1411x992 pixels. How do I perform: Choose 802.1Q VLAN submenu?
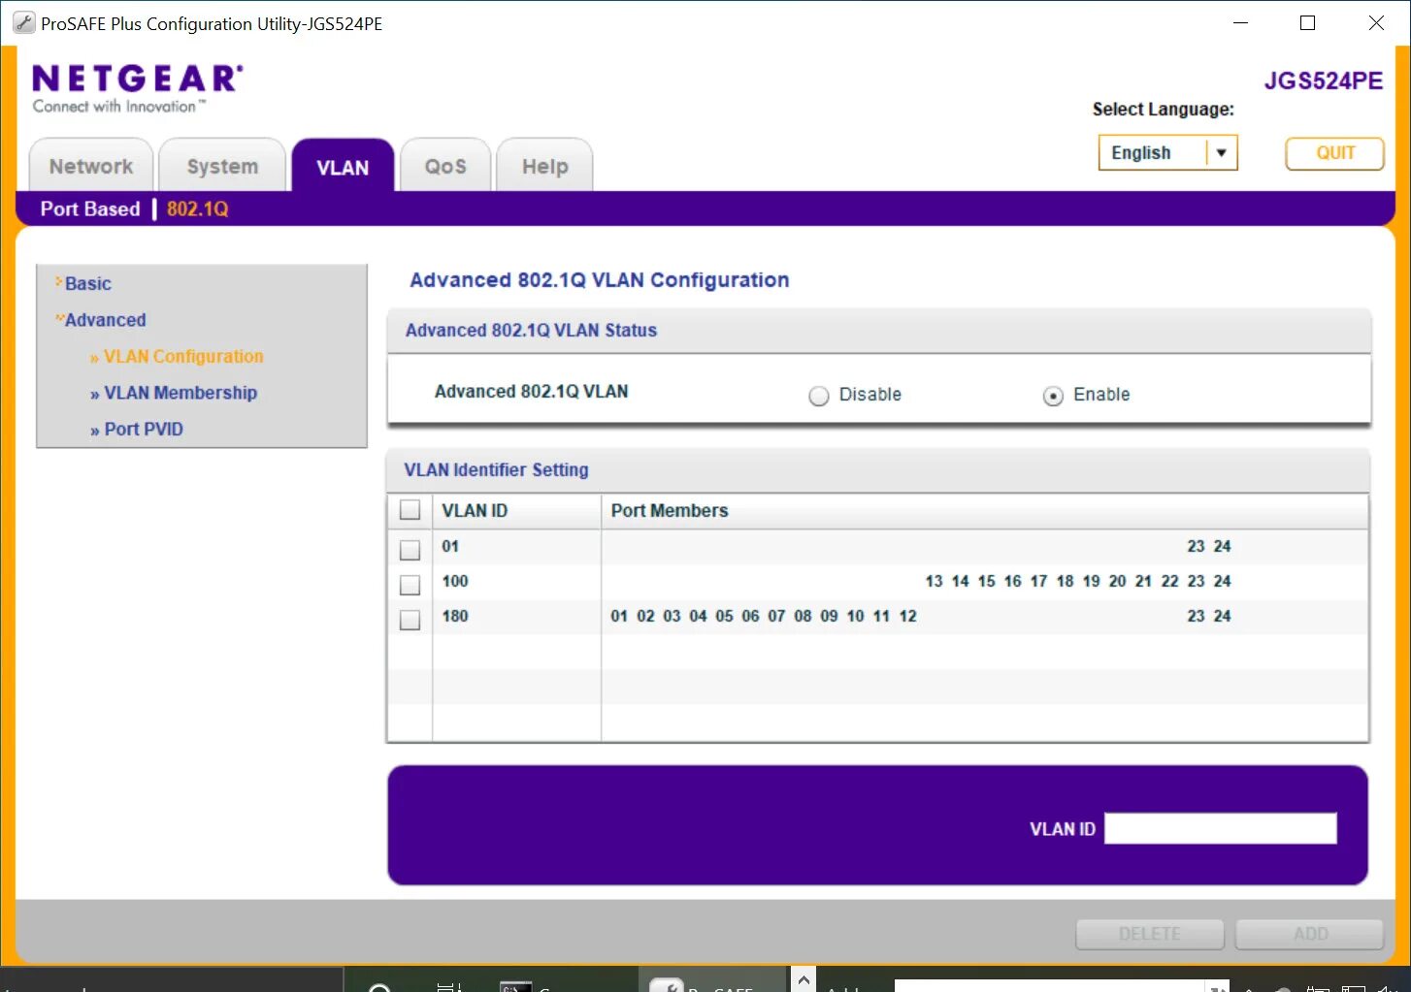[197, 208]
